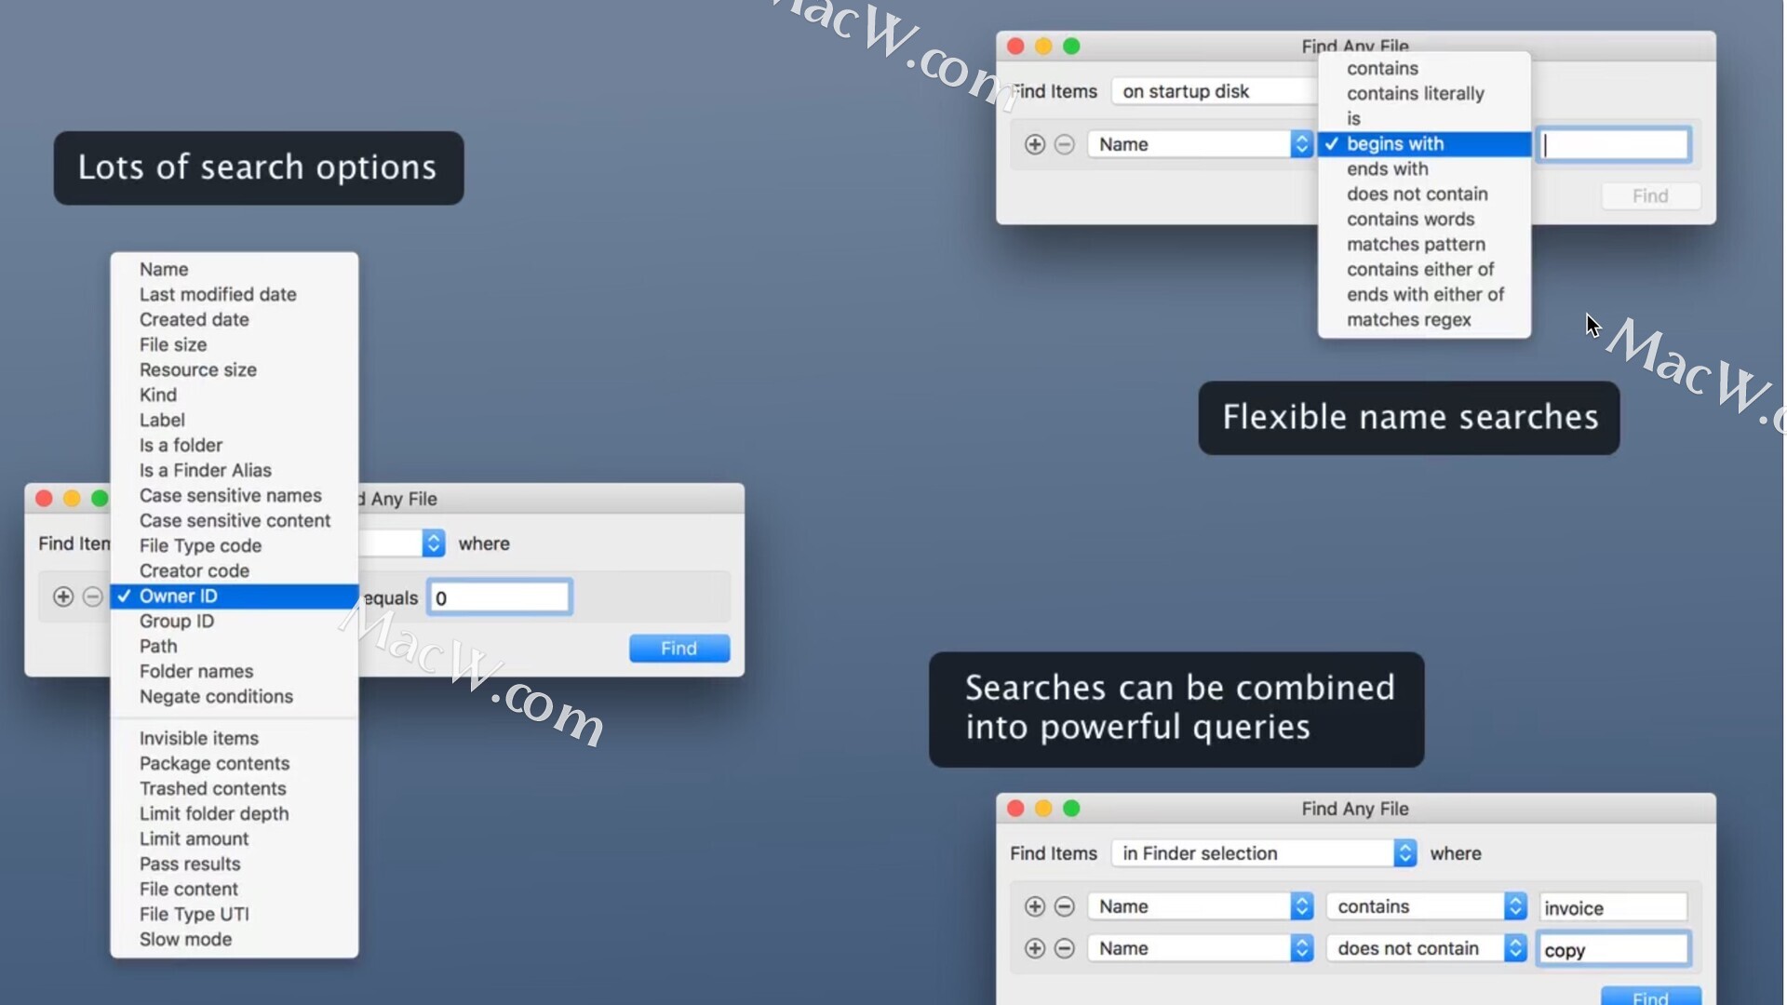1787x1005 pixels.
Task: Select the checked 'Owner ID' criterion
Action: (234, 596)
